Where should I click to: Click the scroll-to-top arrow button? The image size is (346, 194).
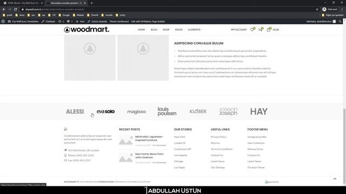coord(335,179)
